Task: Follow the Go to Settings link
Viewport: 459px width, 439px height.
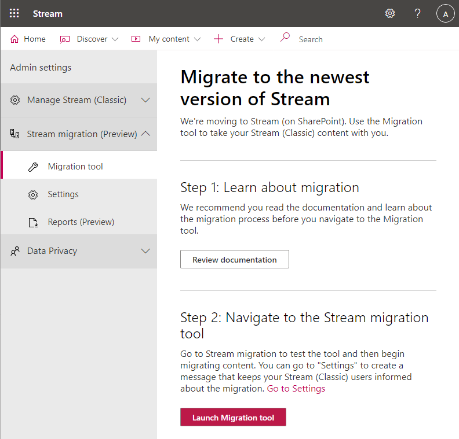Action: click(296, 389)
